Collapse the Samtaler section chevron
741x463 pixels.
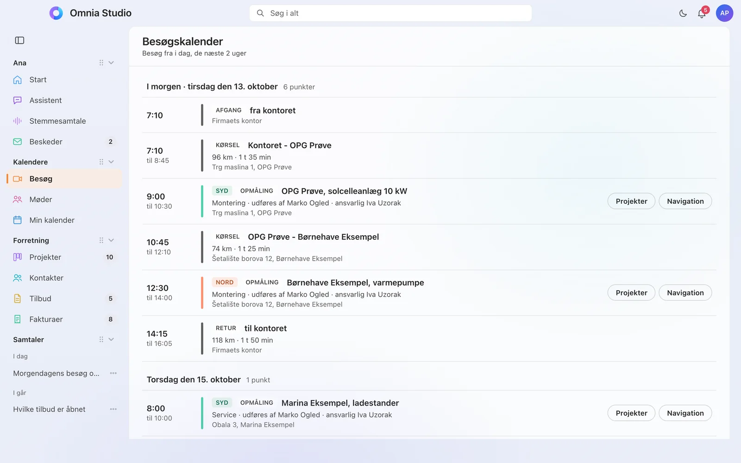pyautogui.click(x=111, y=339)
